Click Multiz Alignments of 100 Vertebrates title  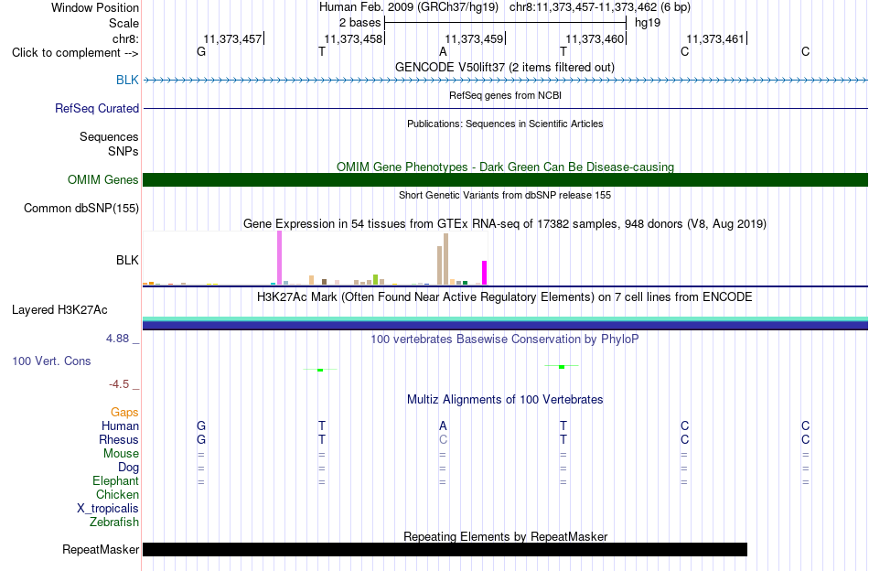pyautogui.click(x=505, y=400)
